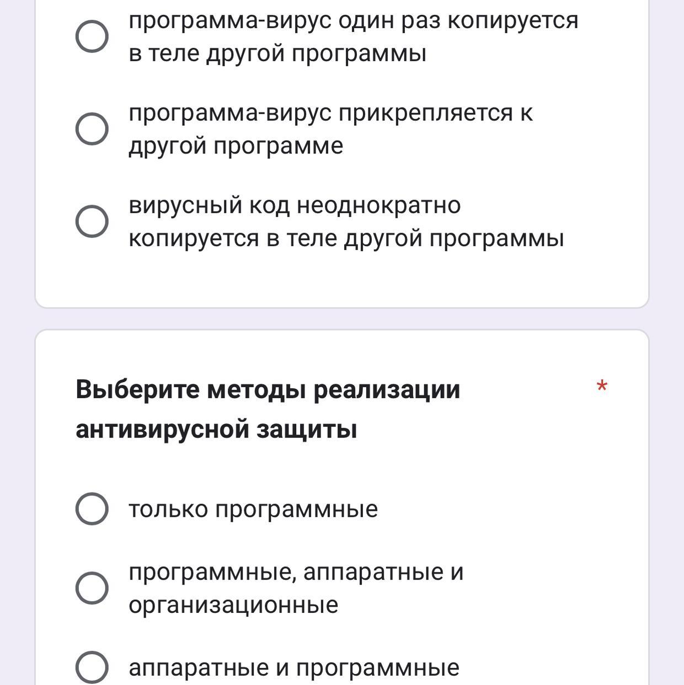Click the lavender margin right of the first card

[666, 138]
